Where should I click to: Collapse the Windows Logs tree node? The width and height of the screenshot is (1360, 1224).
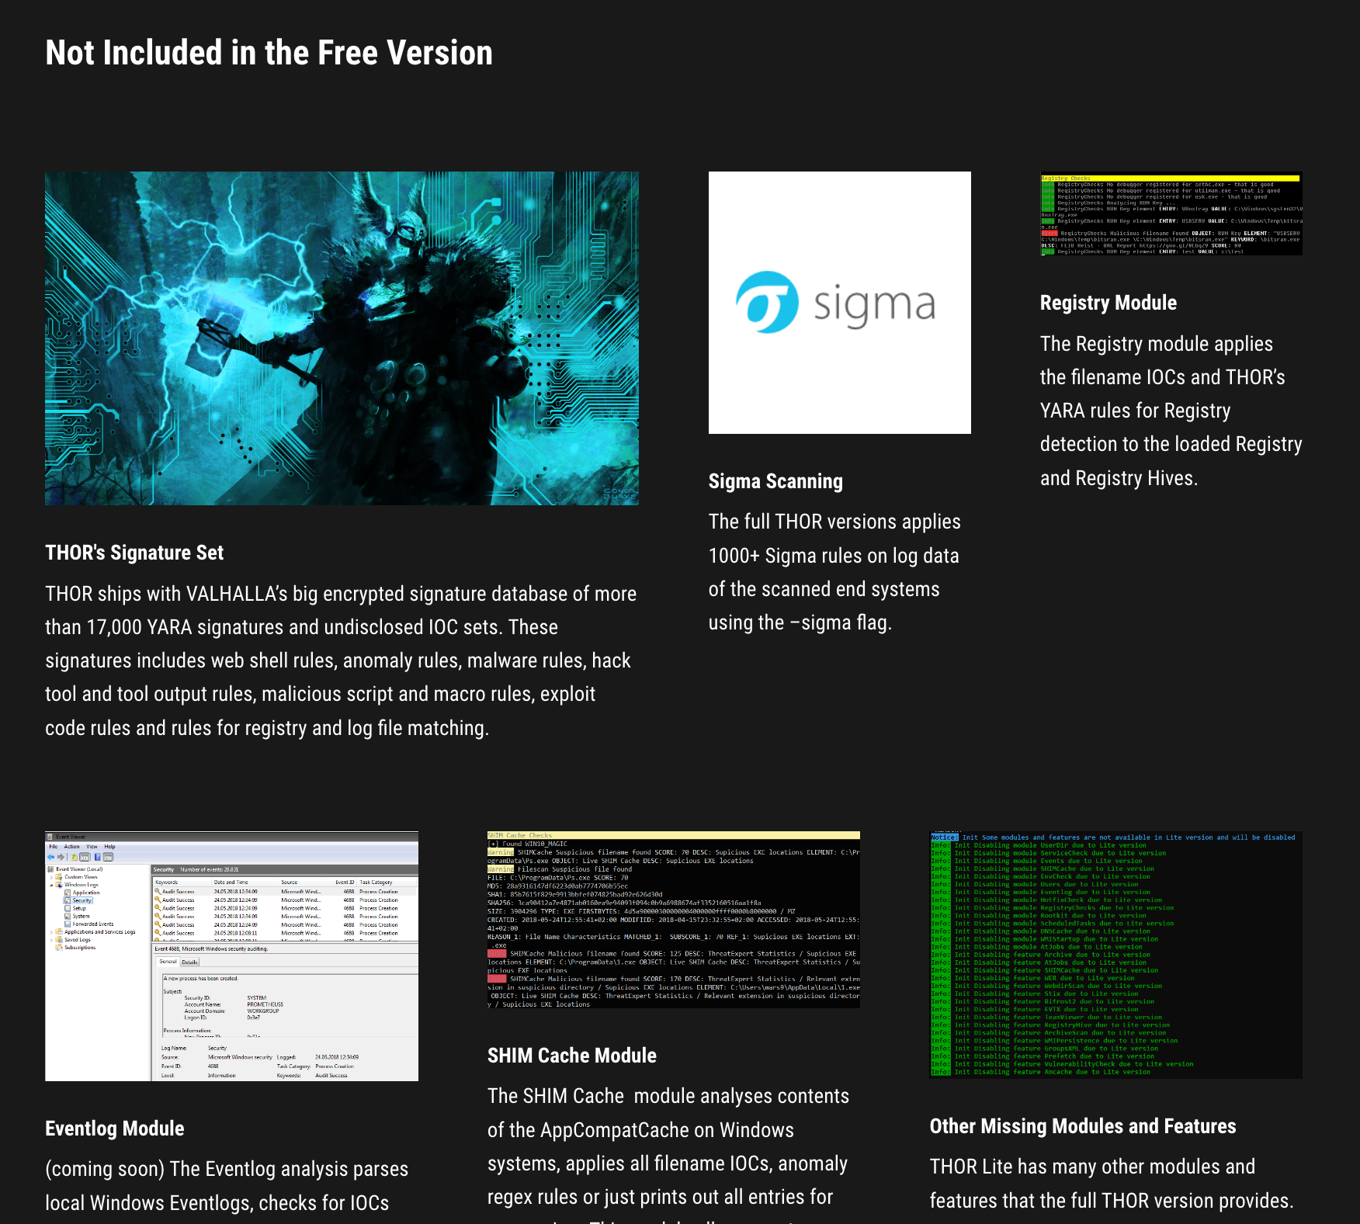point(52,885)
